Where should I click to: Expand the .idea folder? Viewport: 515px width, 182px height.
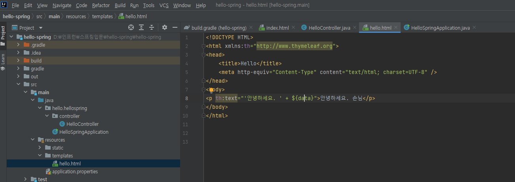click(x=18, y=53)
